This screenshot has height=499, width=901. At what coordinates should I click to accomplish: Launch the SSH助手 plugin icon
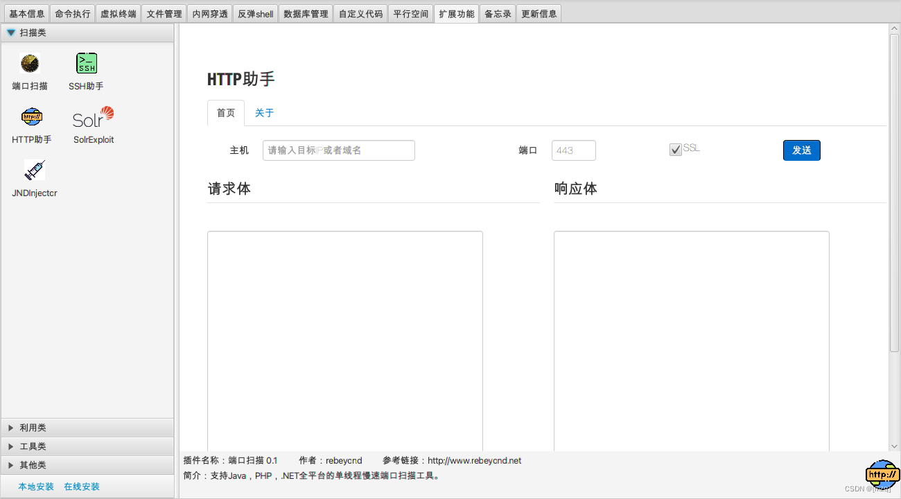[87, 64]
